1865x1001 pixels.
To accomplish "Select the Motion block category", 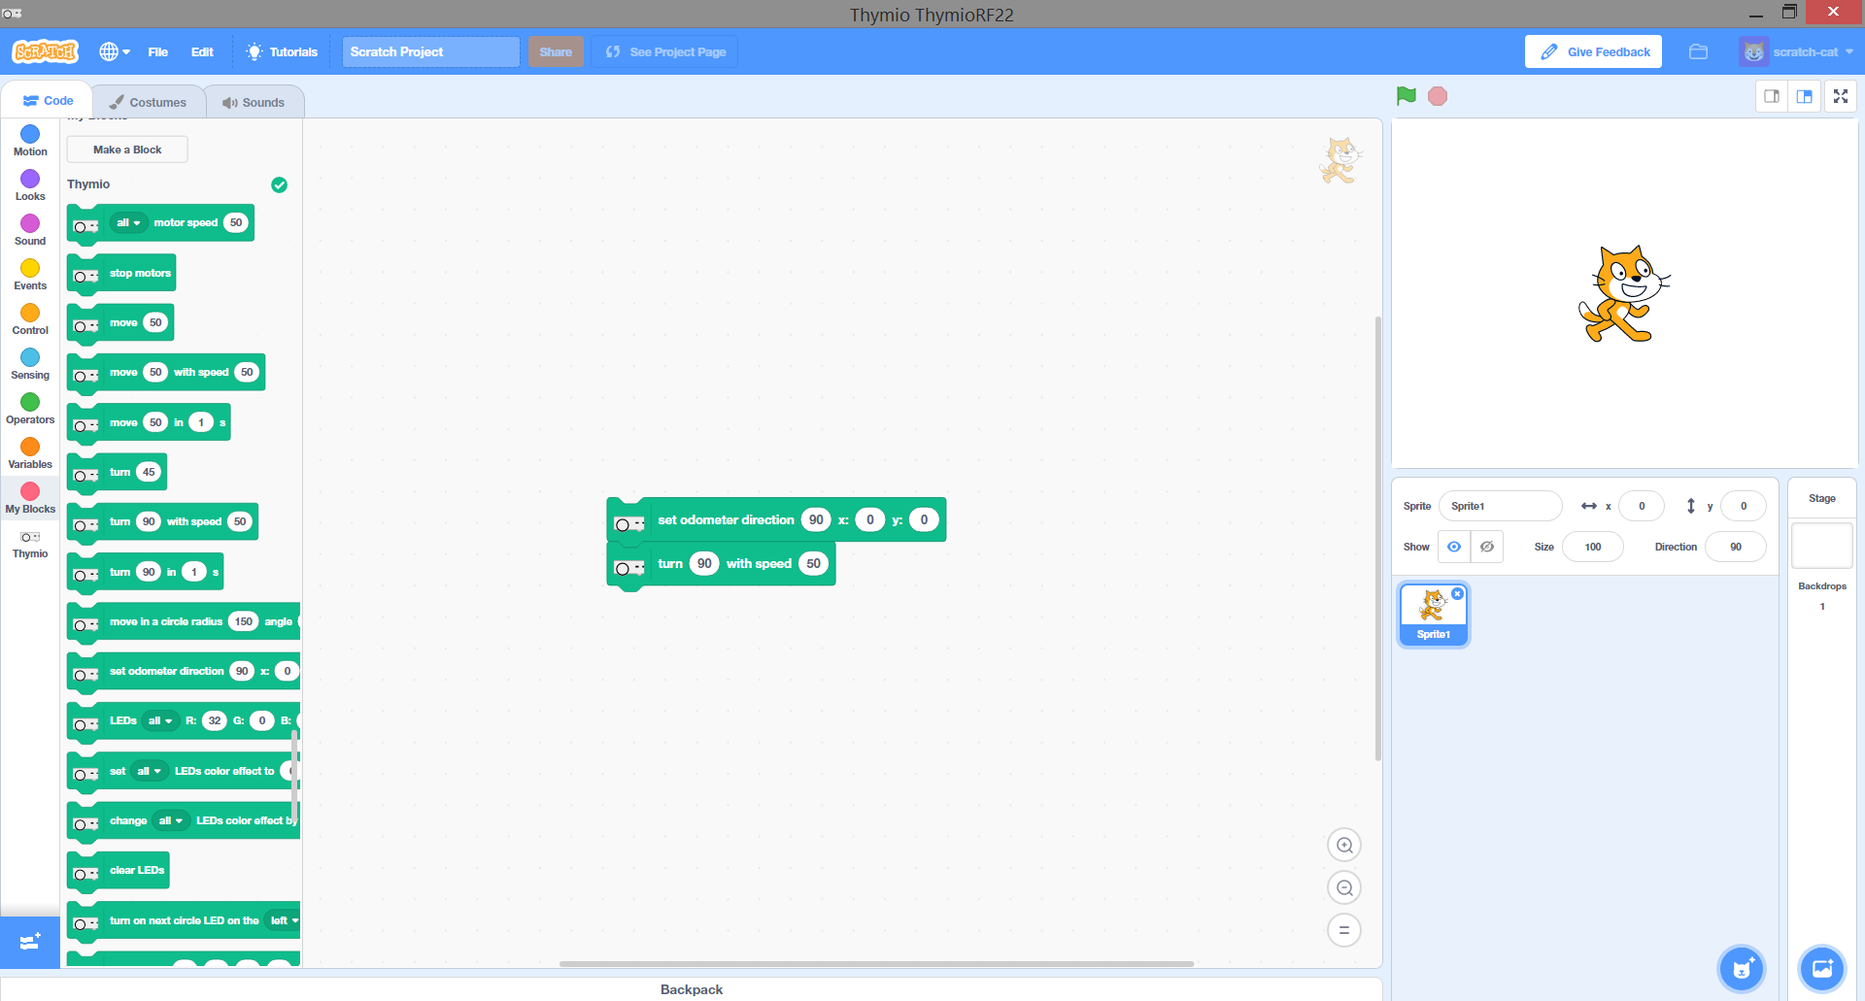I will [x=29, y=141].
